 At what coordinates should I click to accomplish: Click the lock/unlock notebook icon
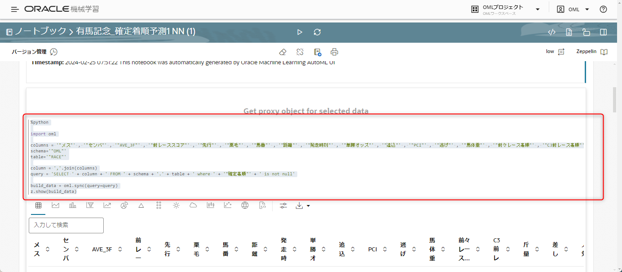586,32
